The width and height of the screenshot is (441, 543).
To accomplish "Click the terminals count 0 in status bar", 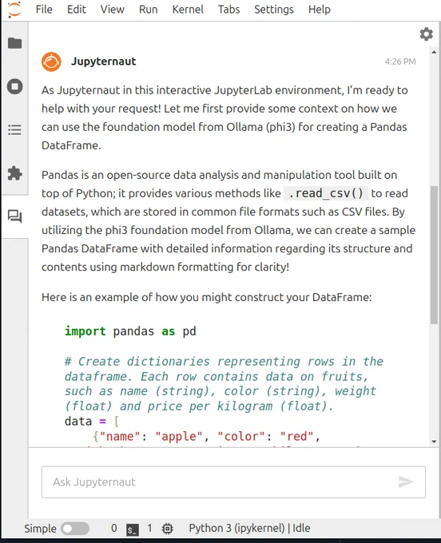I will click(x=114, y=528).
